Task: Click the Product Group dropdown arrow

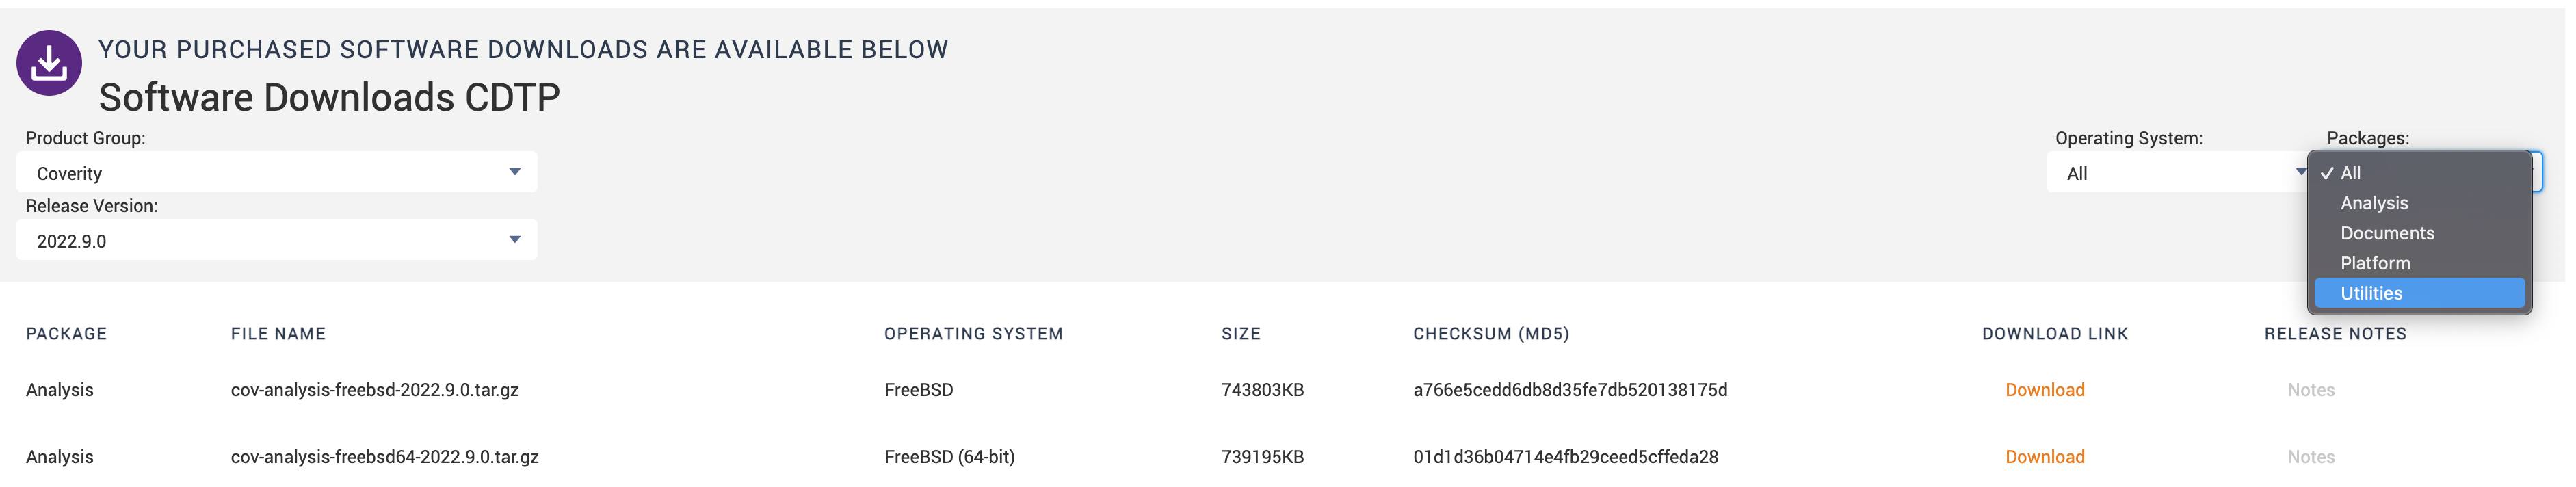Action: (515, 172)
